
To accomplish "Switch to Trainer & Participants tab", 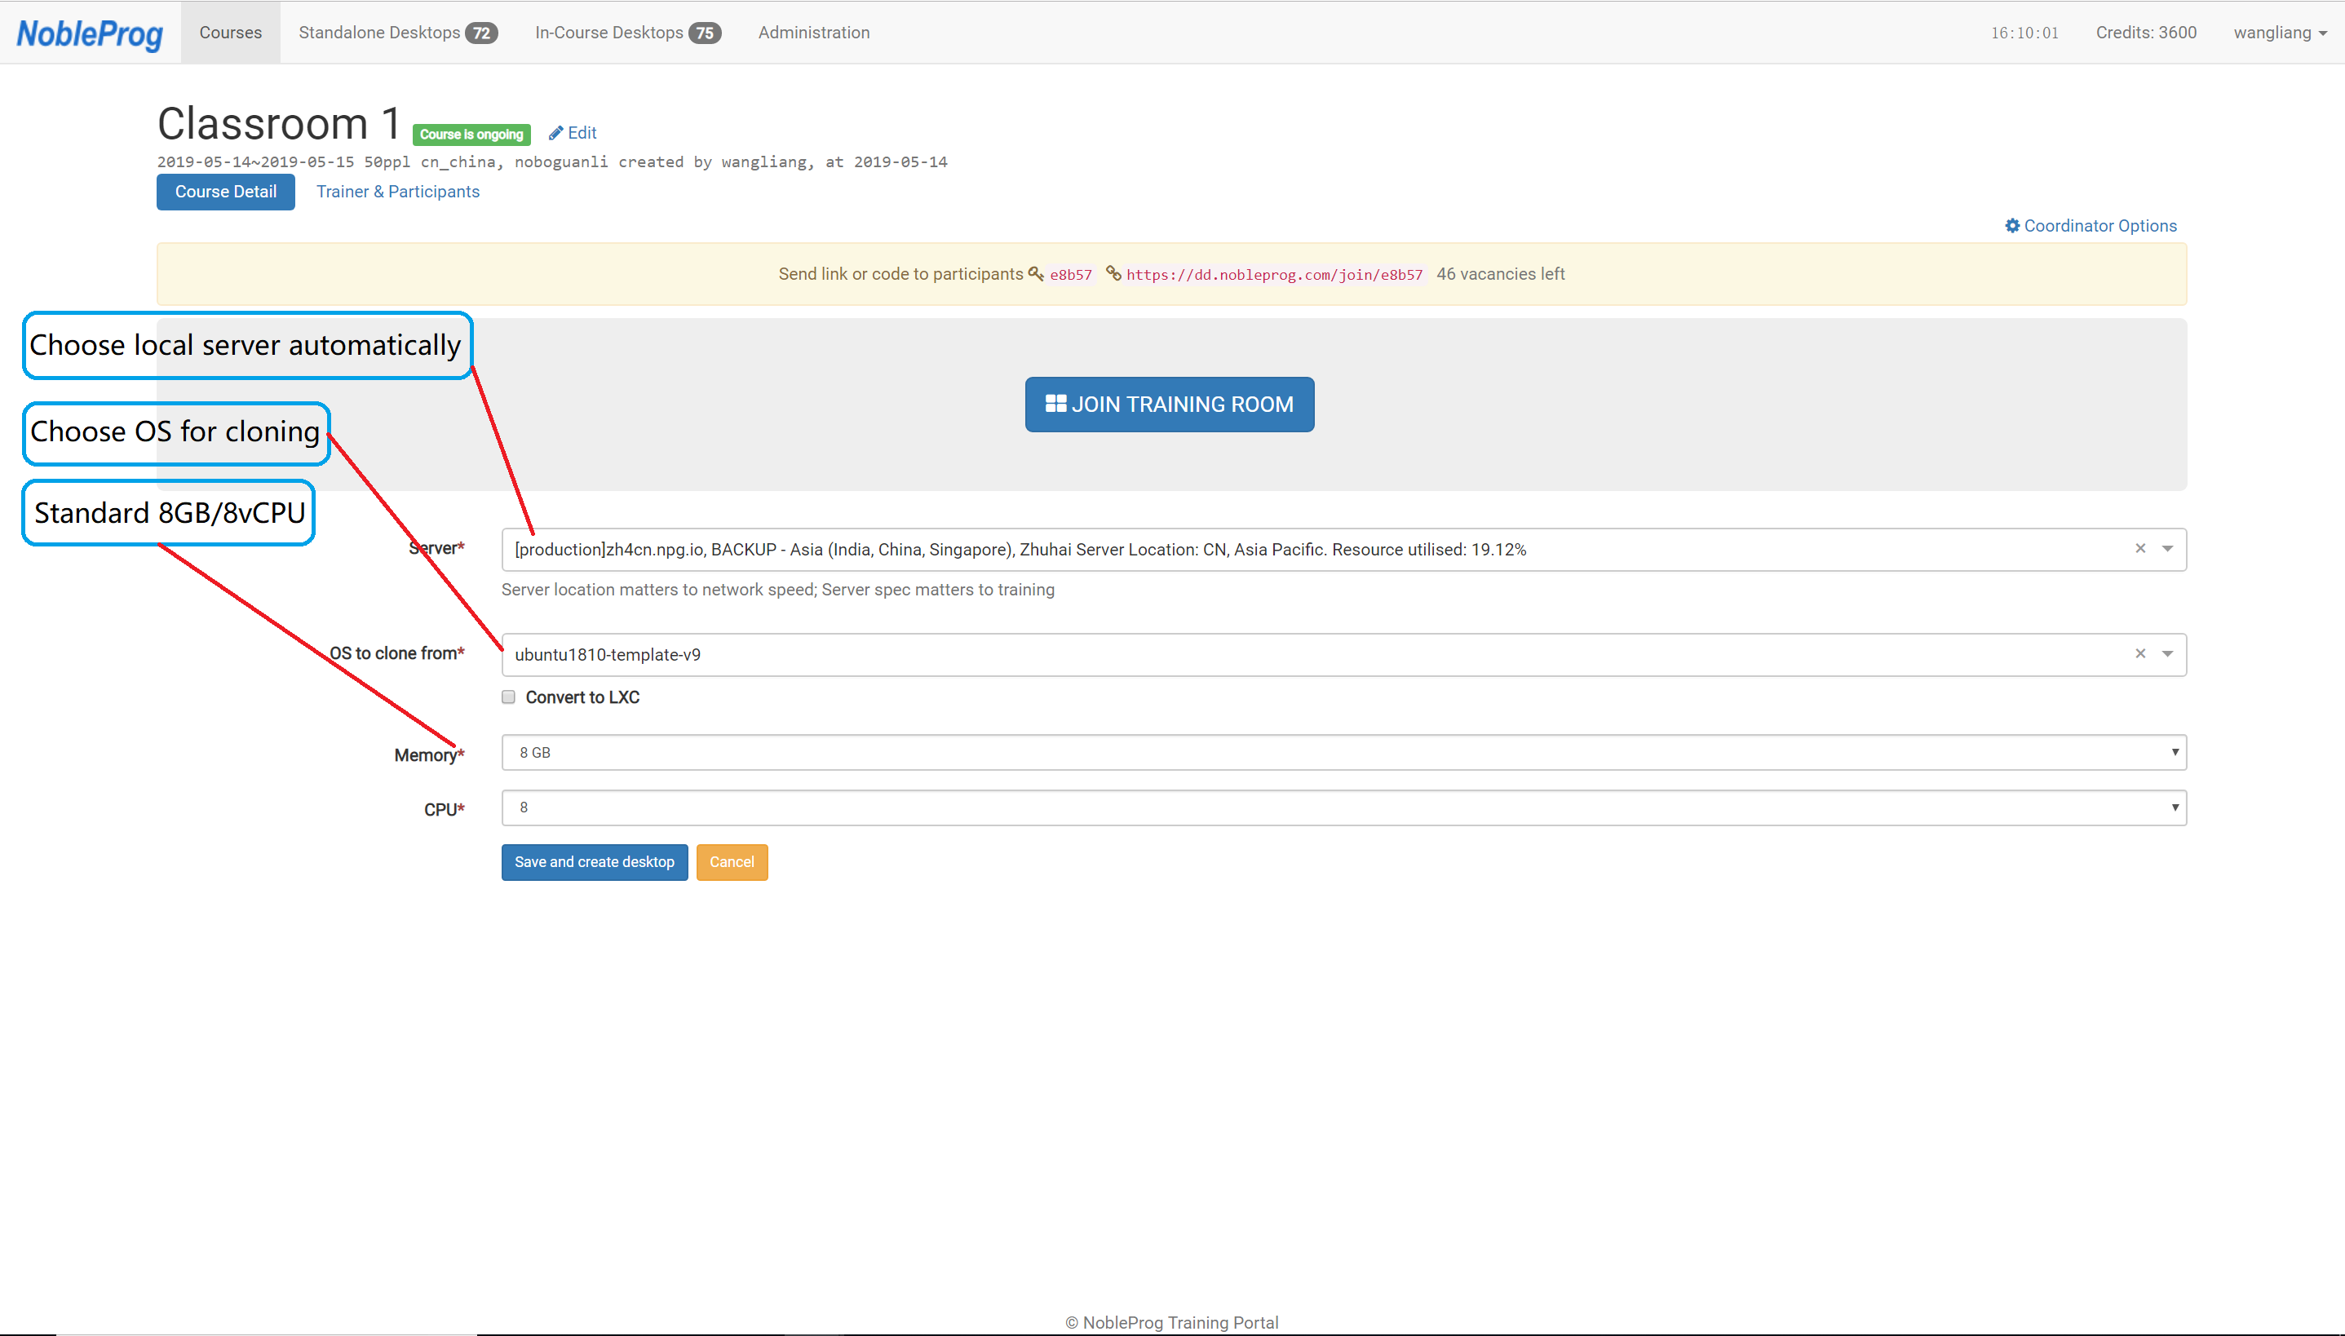I will click(397, 192).
